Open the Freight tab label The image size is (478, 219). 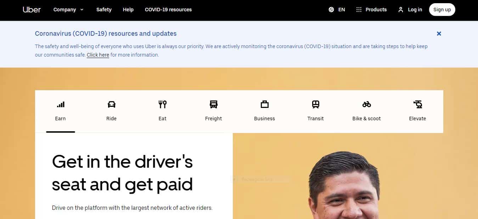(x=213, y=119)
